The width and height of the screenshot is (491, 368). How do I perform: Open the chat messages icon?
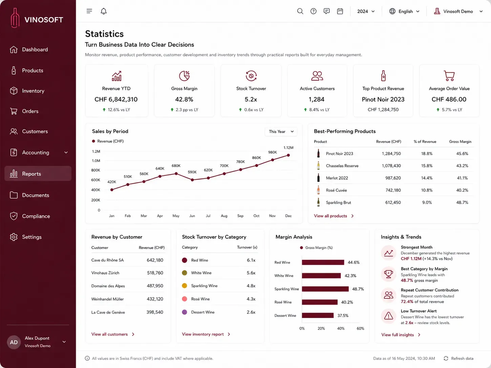[x=327, y=11]
